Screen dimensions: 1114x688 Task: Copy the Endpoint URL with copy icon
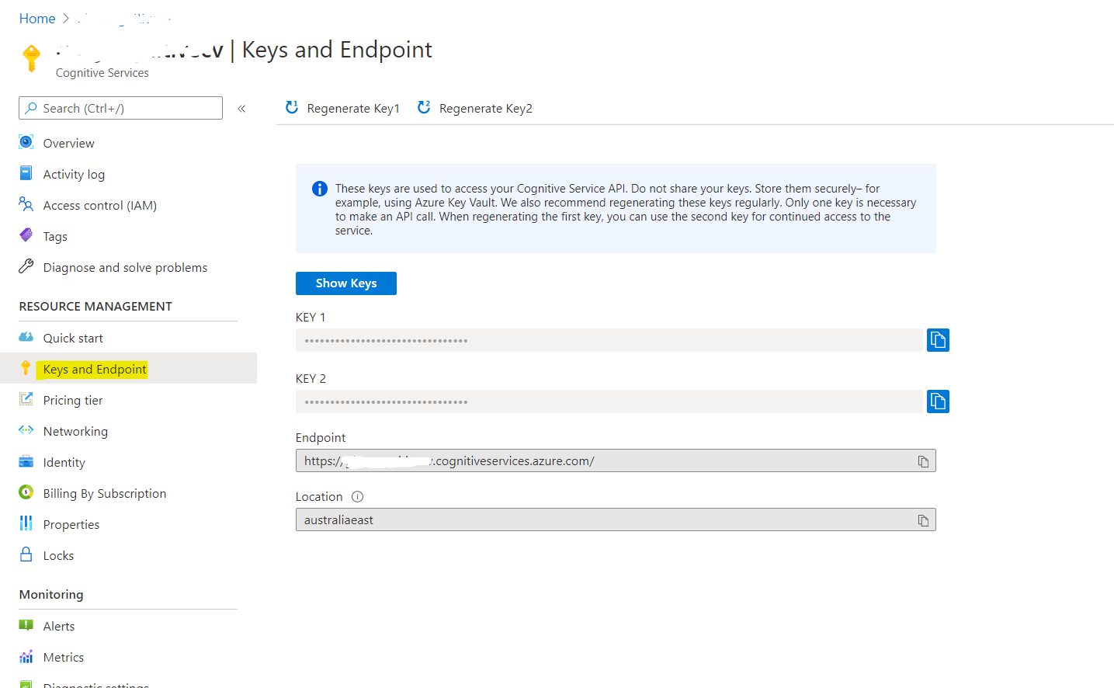[x=923, y=461]
